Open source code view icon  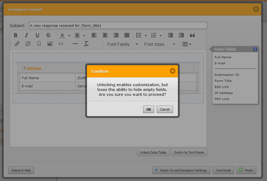(x=61, y=44)
